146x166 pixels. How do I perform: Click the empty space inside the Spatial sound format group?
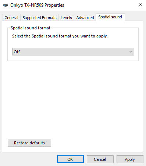73,43
